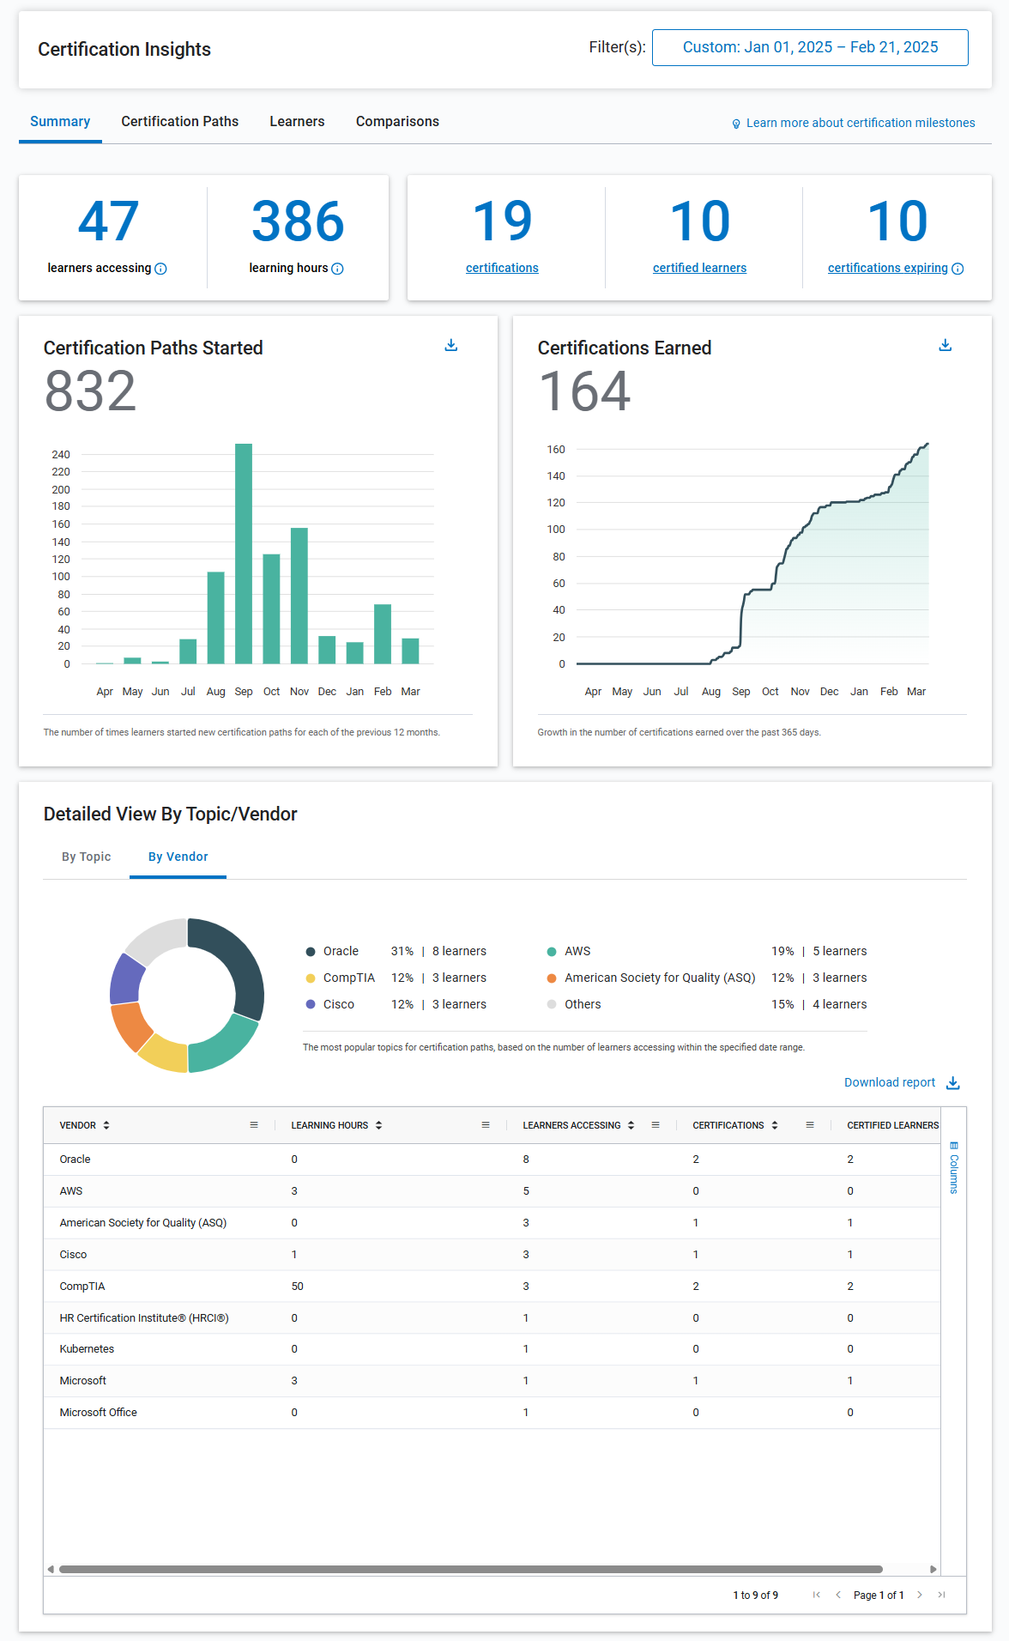
Task: Open the custom date range filter
Action: [x=809, y=47]
